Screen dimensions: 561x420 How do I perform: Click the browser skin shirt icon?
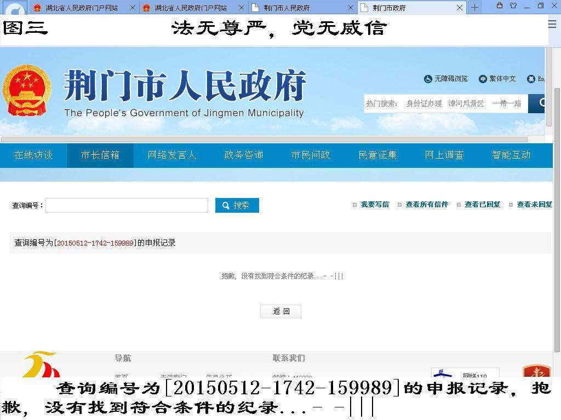[513, 6]
